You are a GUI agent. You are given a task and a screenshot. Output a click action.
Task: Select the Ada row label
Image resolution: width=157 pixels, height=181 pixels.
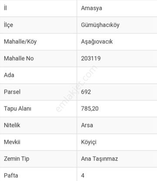click(9, 75)
